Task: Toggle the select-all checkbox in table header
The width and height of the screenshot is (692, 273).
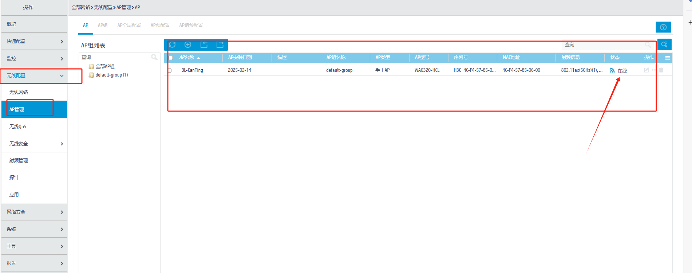Action: point(171,58)
